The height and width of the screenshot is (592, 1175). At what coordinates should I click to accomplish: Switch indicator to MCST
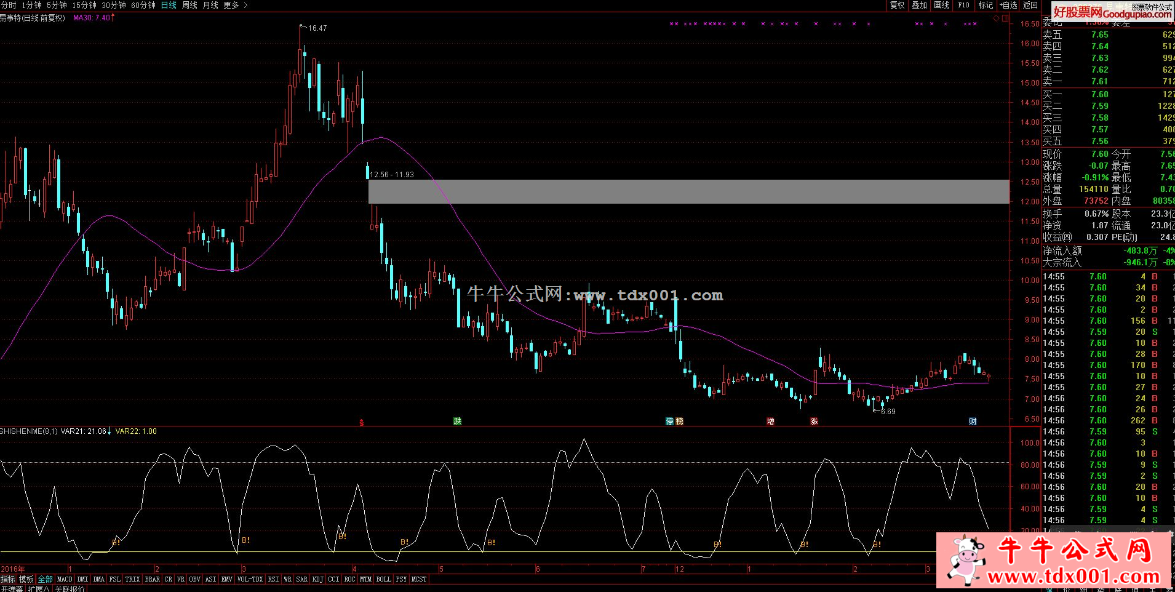point(419,579)
